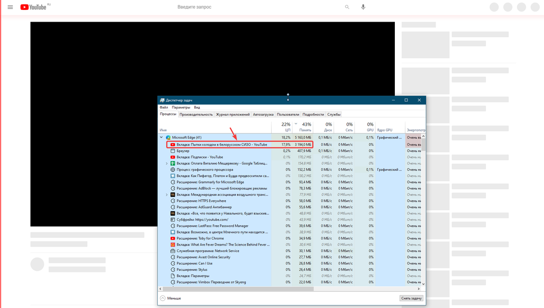Click puzzle icon of AdGuard Антибаннер
Viewport: 544px width, 308px height.
point(173,207)
